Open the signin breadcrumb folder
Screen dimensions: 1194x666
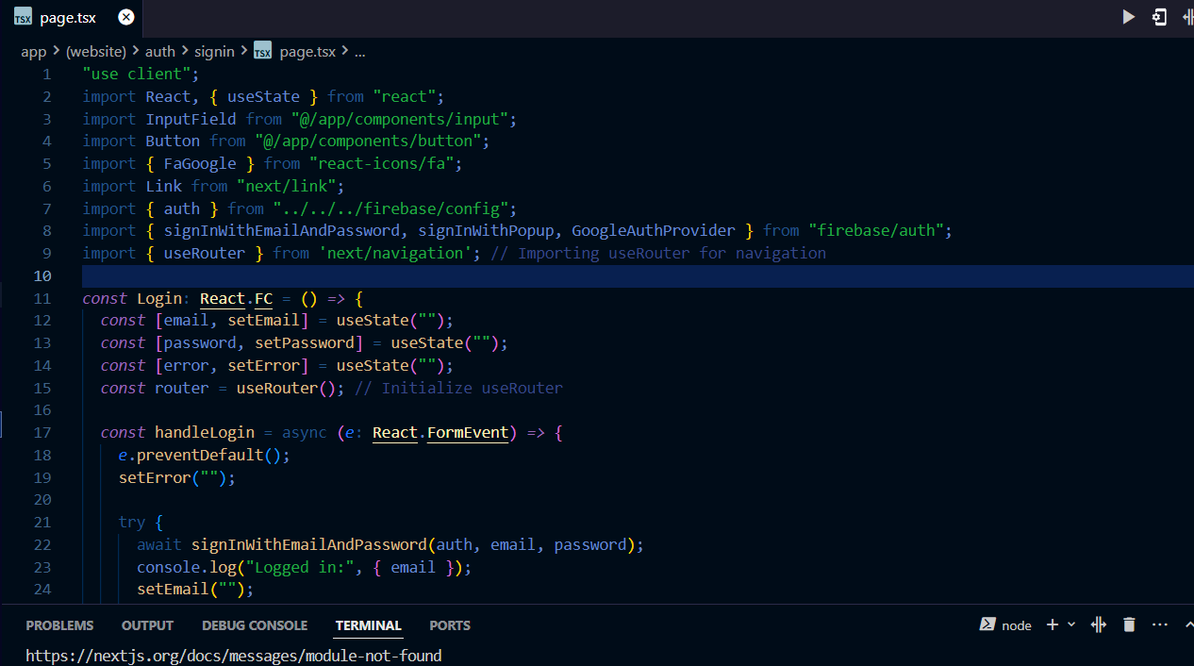point(214,52)
